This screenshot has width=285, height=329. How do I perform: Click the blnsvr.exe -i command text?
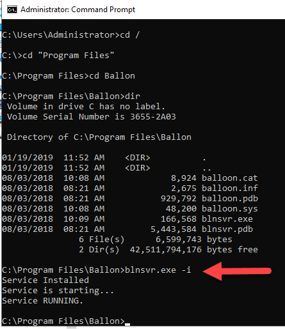point(158,270)
